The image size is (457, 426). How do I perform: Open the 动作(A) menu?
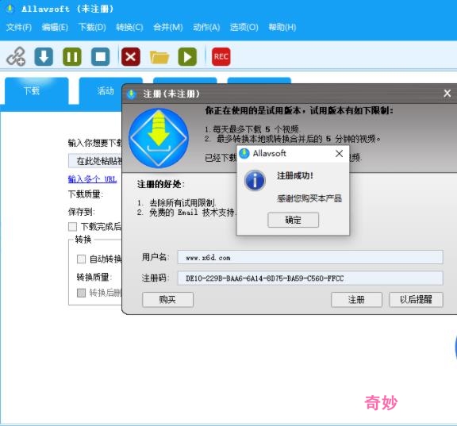pos(206,28)
